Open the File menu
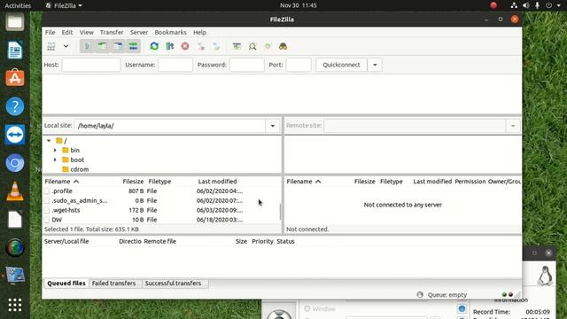567x319 pixels. 50,32
